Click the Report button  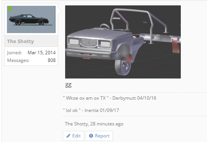[99, 136]
